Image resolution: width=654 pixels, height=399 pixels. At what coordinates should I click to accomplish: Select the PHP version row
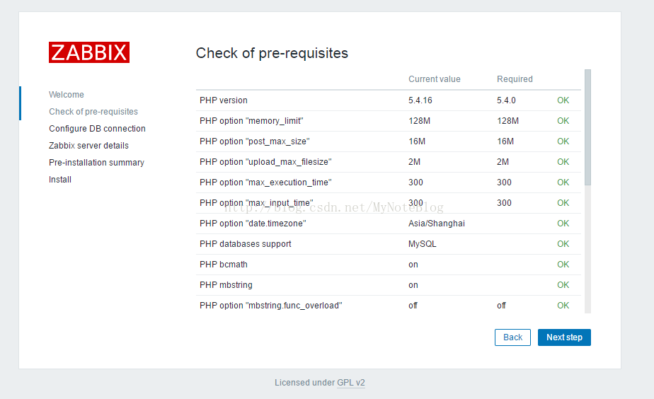coord(389,100)
